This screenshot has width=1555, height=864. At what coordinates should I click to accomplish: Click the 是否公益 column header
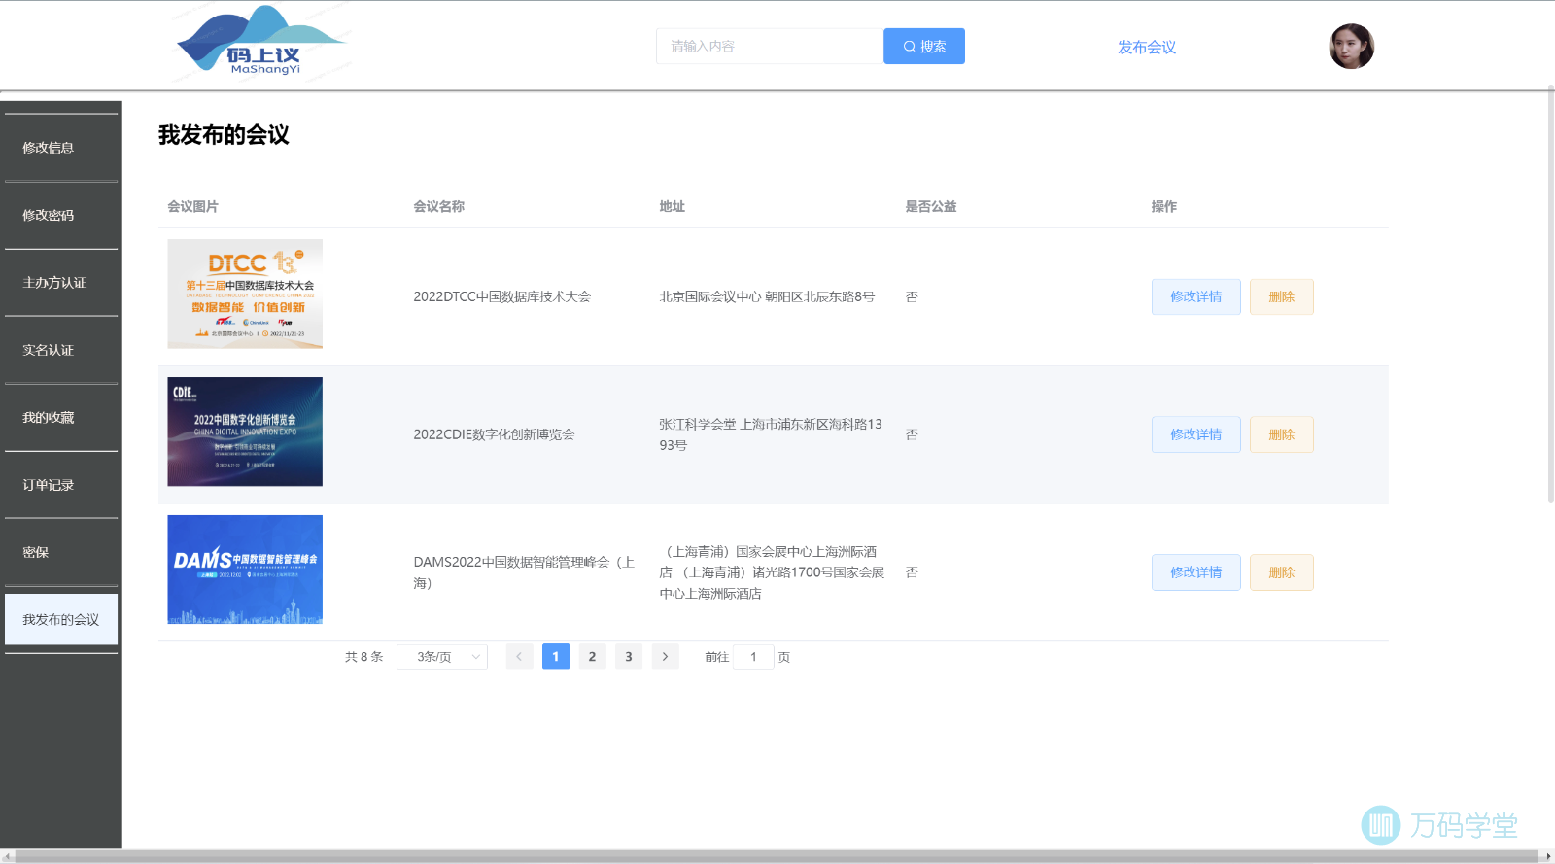(931, 206)
